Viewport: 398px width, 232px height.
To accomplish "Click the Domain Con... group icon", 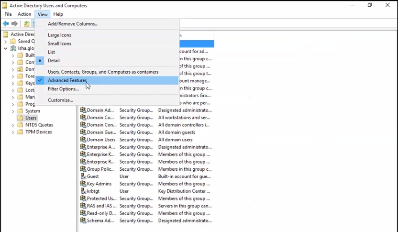I will [x=83, y=125].
